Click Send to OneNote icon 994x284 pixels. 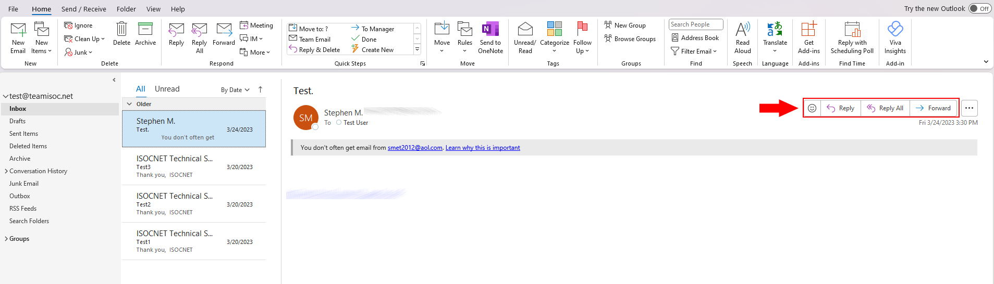point(490,30)
